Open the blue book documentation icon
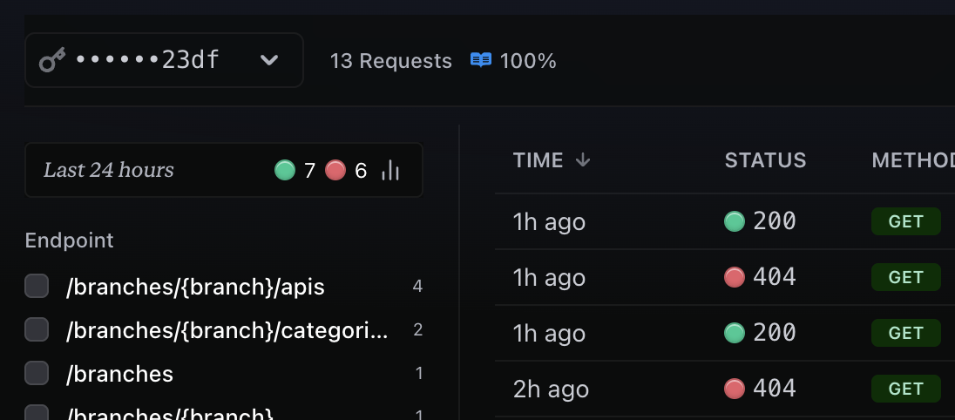955x420 pixels. coord(480,60)
